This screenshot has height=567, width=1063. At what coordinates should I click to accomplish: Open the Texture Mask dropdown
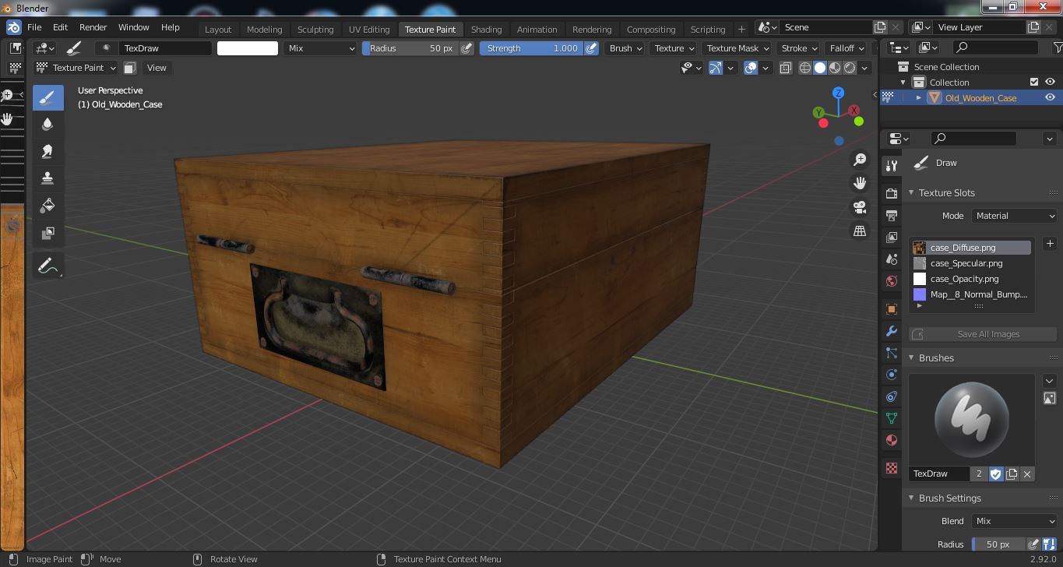pos(736,48)
